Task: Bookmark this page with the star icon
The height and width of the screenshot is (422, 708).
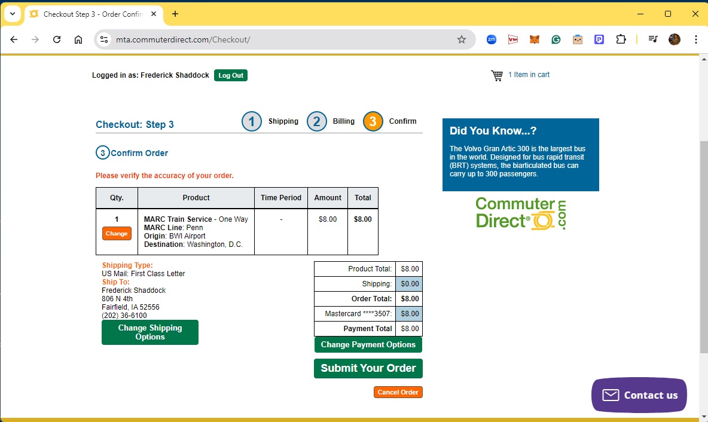Action: tap(462, 39)
